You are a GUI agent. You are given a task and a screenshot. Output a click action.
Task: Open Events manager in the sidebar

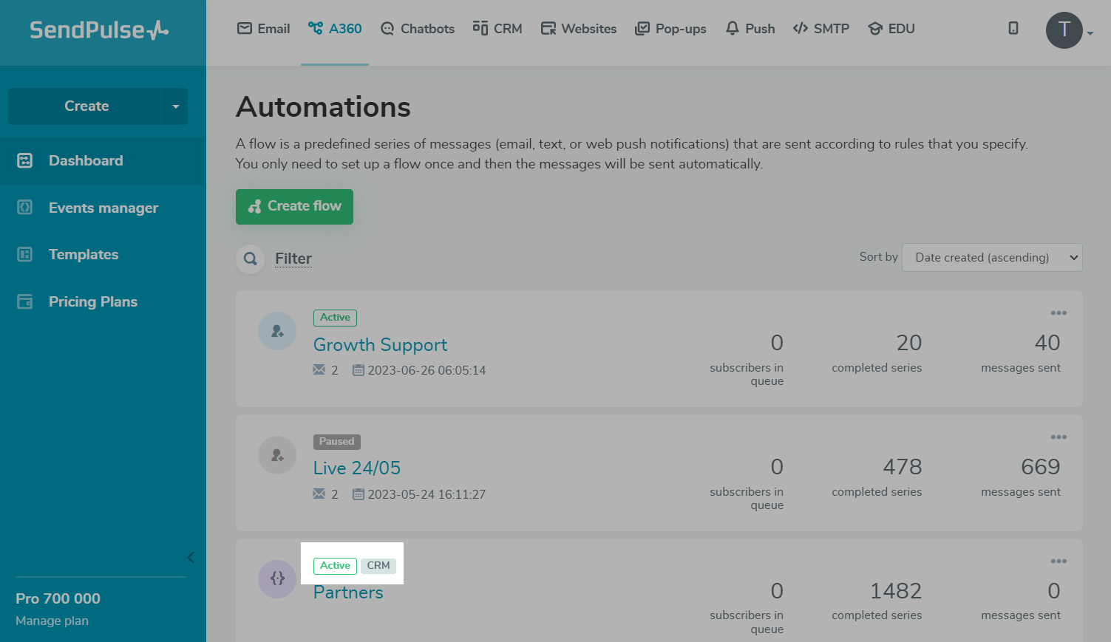pos(103,208)
